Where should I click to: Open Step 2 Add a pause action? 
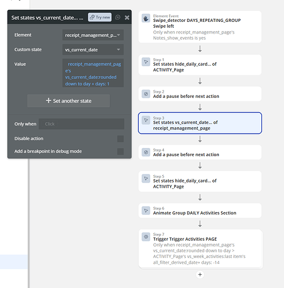pyautogui.click(x=200, y=94)
